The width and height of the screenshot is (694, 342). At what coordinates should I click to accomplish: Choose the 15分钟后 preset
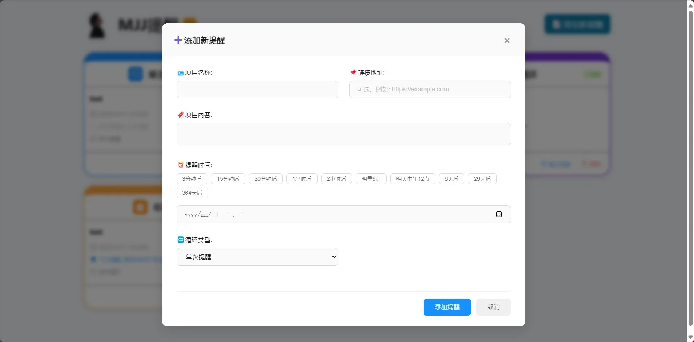[x=228, y=179]
